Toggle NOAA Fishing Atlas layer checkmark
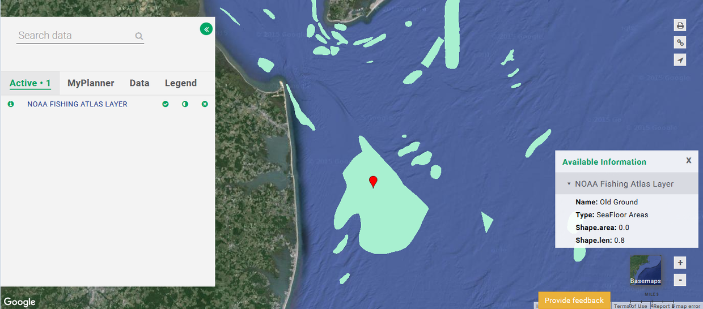 (166, 104)
